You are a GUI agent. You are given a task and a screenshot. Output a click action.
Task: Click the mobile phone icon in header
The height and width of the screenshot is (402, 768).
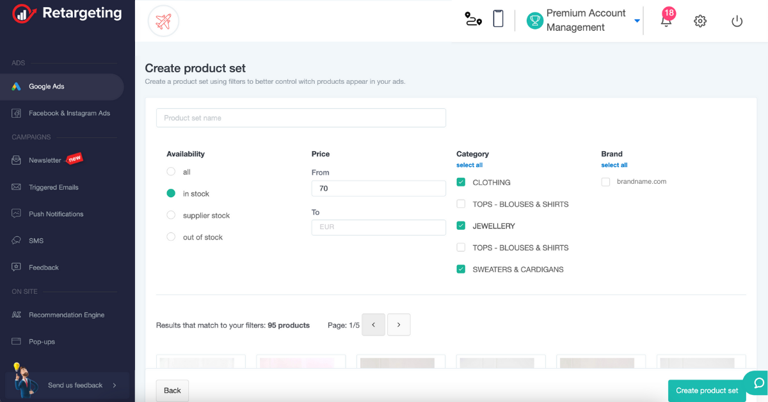click(498, 19)
